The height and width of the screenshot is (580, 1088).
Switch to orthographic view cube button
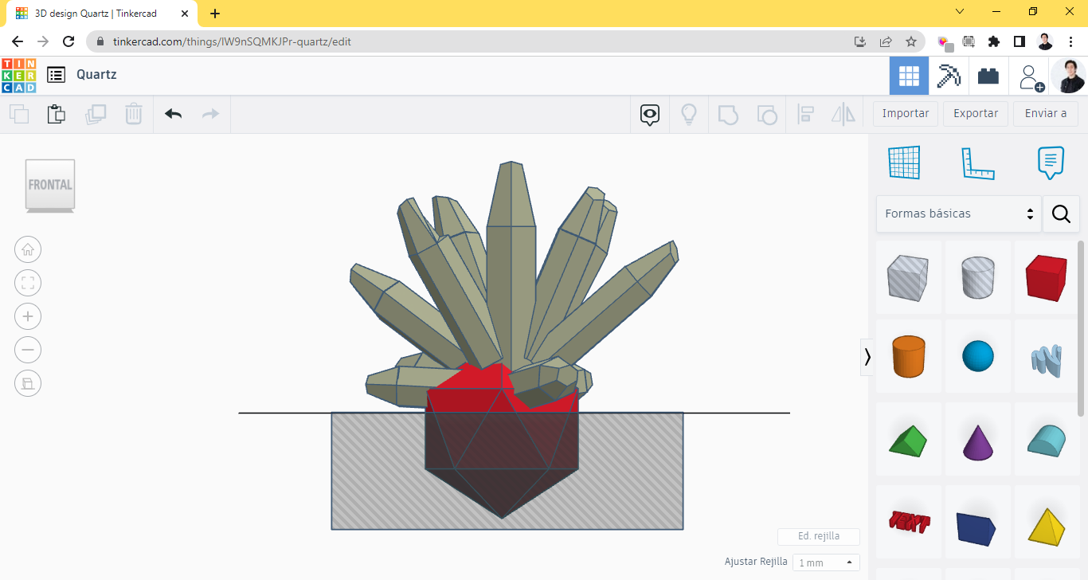tap(28, 383)
